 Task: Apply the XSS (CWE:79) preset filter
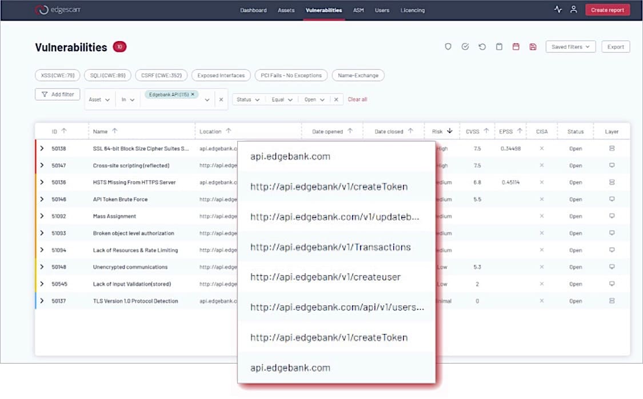[58, 75]
